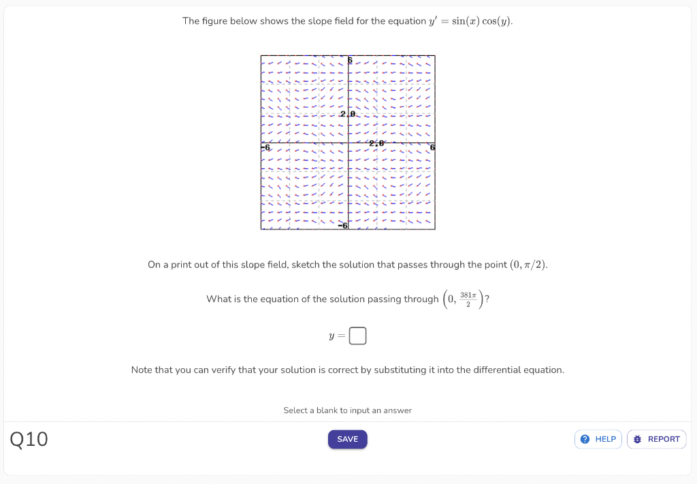
Task: Click the origin of the slope field plot
Action: coord(348,144)
